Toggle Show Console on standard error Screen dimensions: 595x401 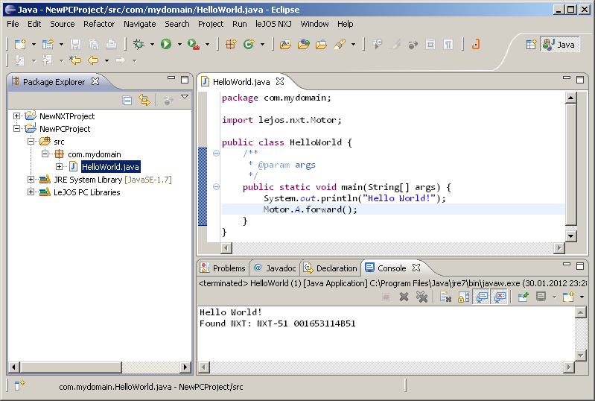coord(500,297)
